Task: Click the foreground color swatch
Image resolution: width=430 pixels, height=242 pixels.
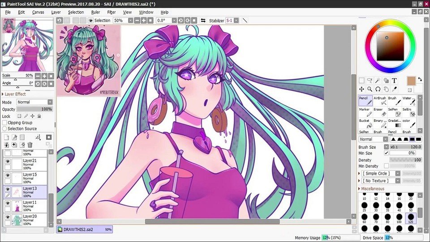Action: tap(411, 81)
